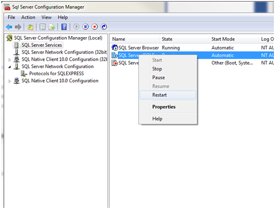Click the Restart Service toolbar icon
The image size is (275, 209).
[x=104, y=27]
